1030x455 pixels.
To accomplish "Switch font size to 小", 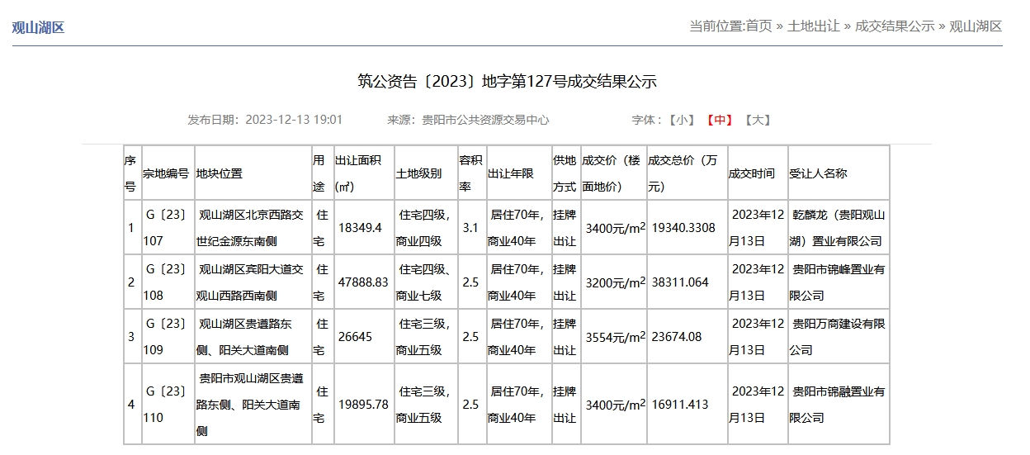I will pos(682,120).
